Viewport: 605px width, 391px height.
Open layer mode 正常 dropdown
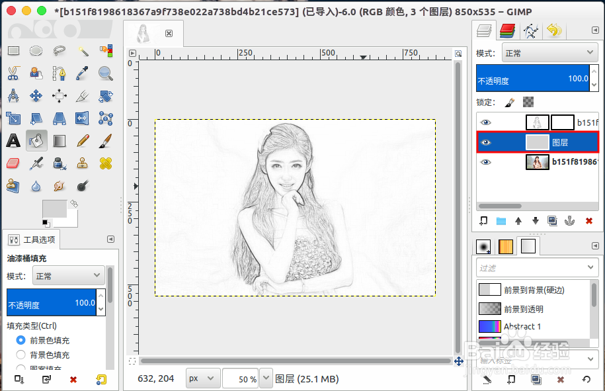coord(550,53)
